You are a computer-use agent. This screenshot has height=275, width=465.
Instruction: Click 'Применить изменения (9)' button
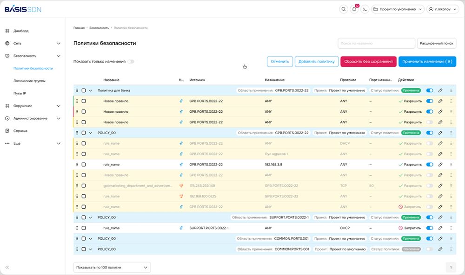[427, 61]
